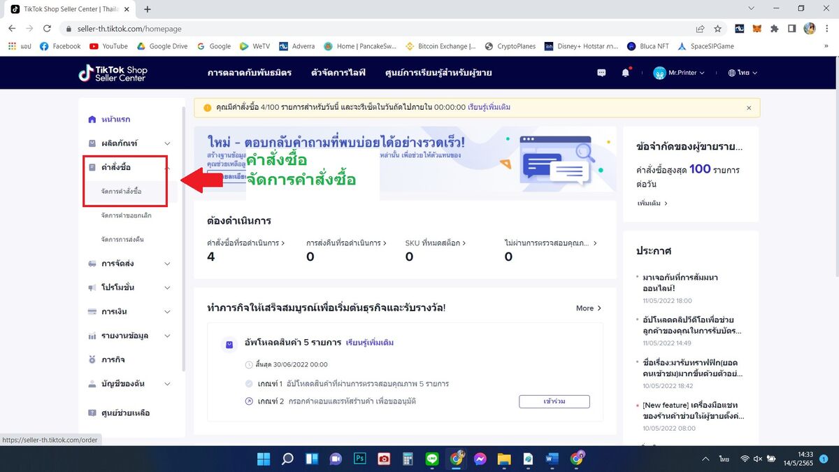Open the Chrome extensions puzzle icon

(775, 29)
